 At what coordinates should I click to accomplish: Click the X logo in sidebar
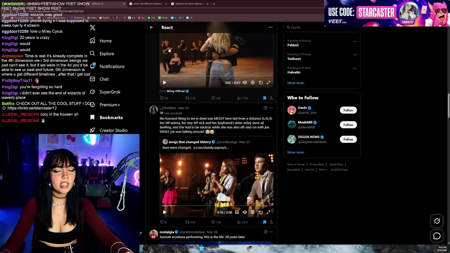point(92,28)
